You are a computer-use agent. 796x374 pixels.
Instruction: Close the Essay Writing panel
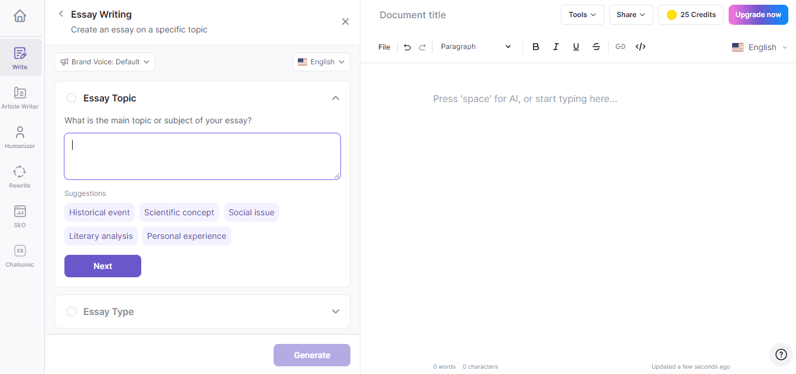point(345,22)
